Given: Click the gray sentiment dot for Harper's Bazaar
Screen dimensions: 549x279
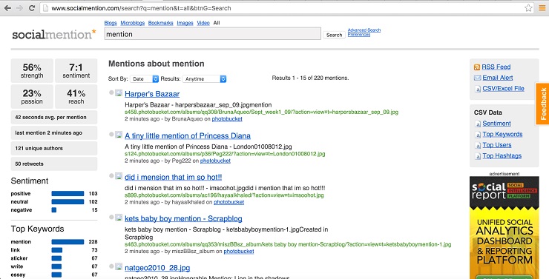Looking at the screenshot, I should pyautogui.click(x=111, y=93).
